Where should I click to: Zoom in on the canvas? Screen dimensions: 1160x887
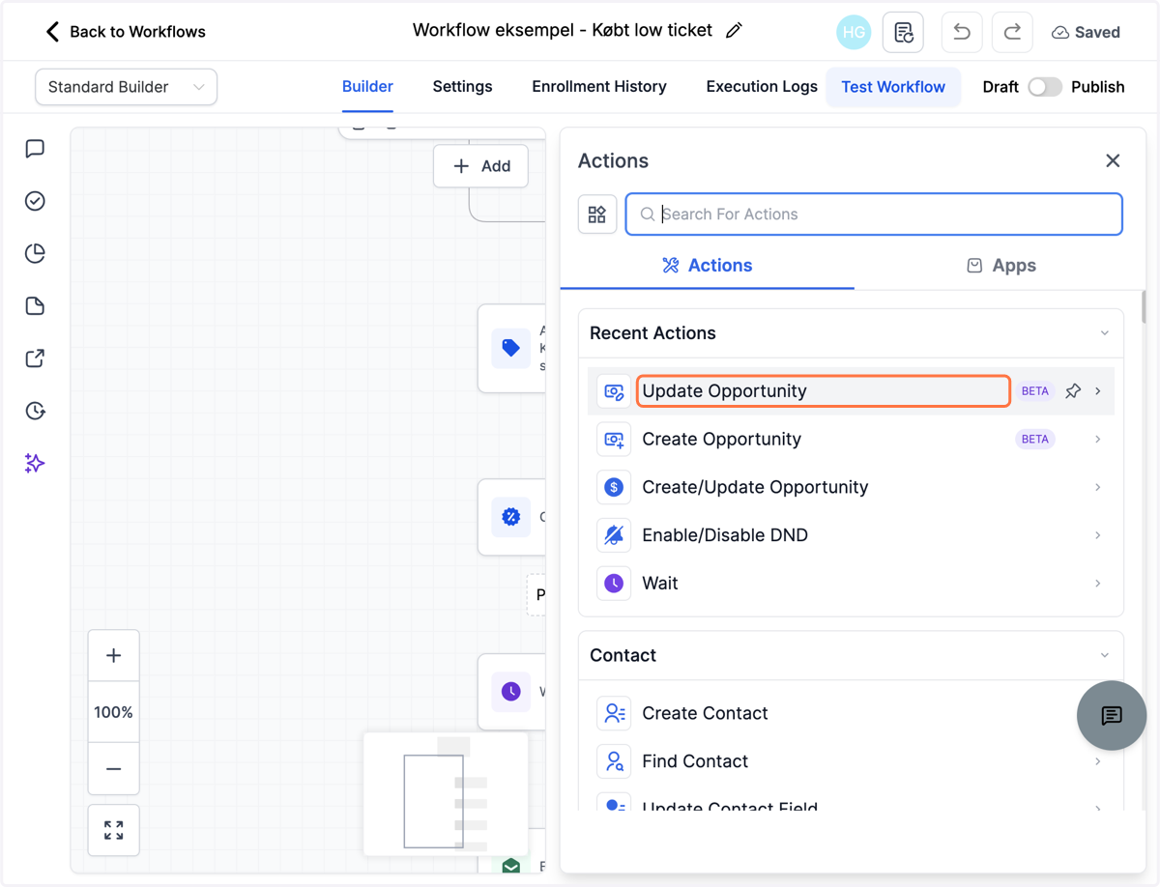(x=113, y=656)
